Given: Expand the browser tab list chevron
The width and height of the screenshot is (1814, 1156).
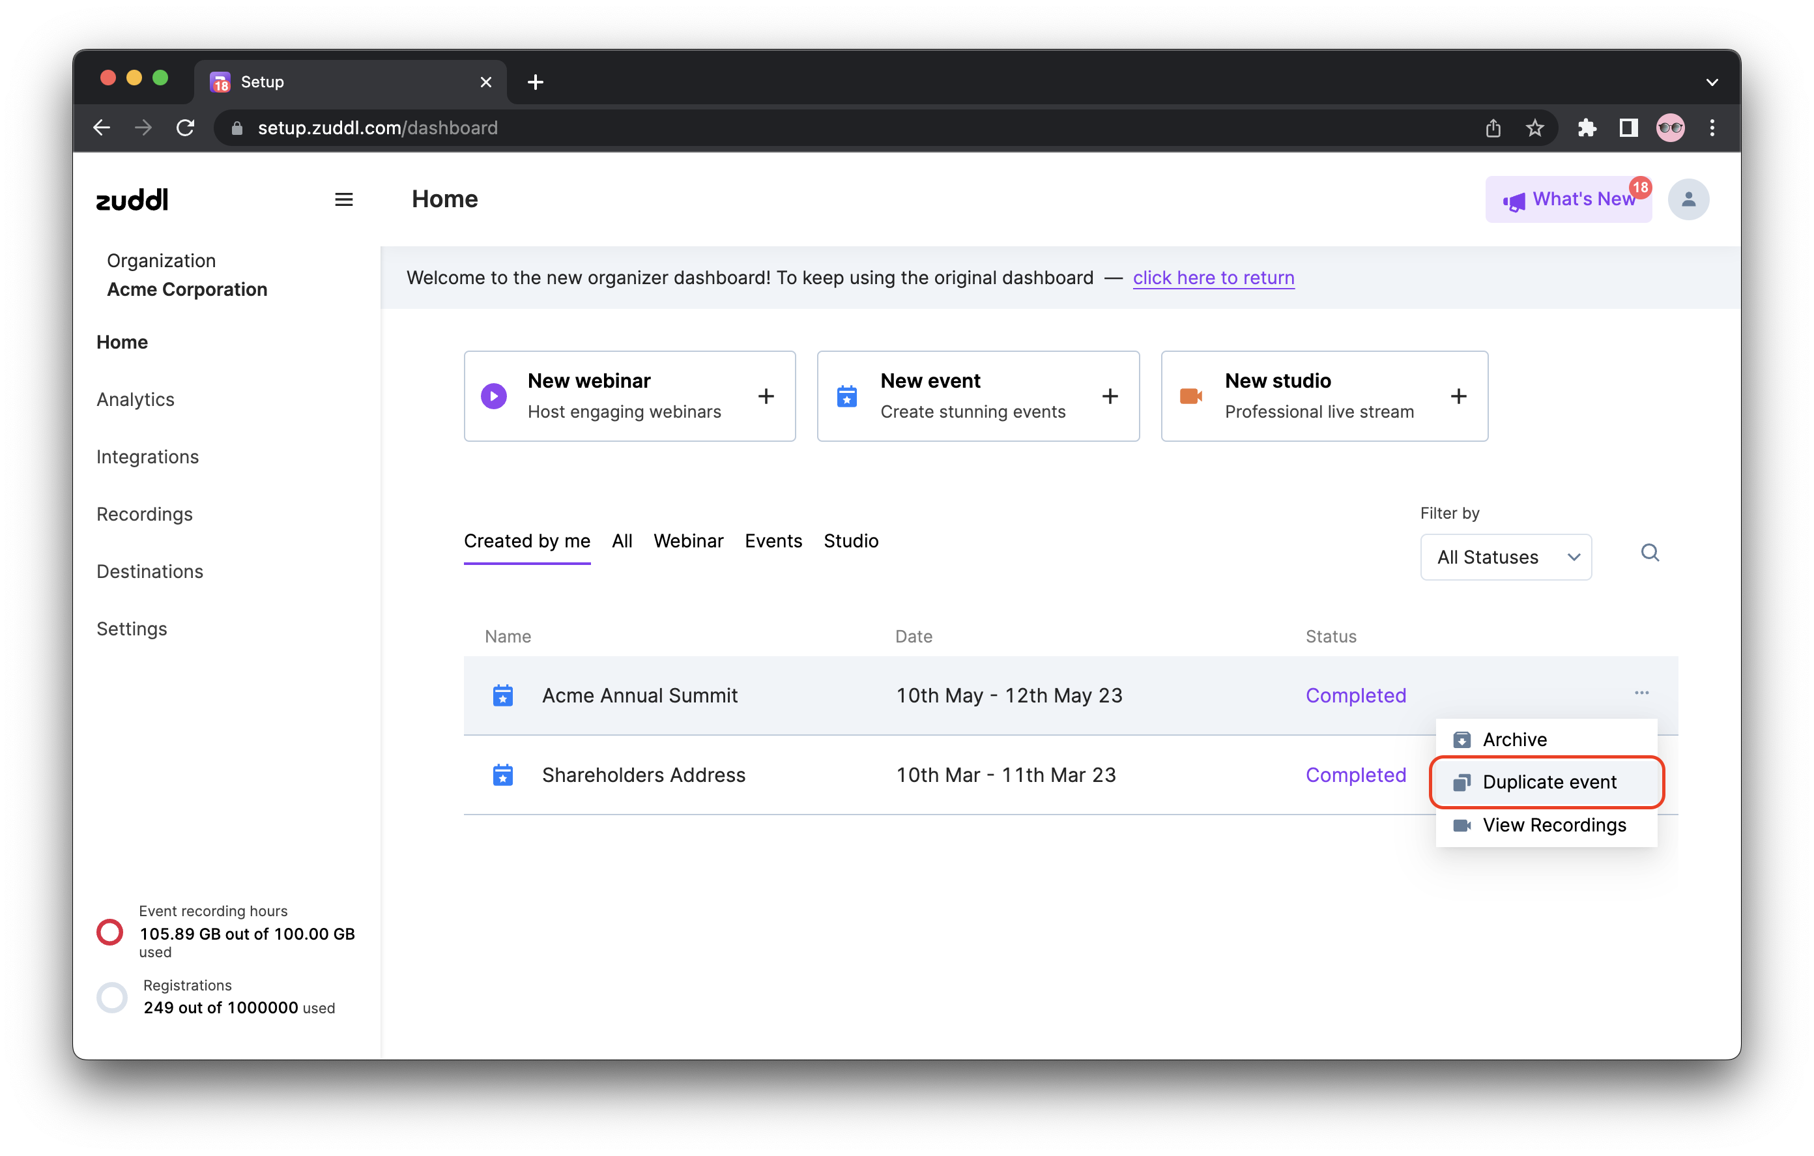Looking at the screenshot, I should point(1712,82).
